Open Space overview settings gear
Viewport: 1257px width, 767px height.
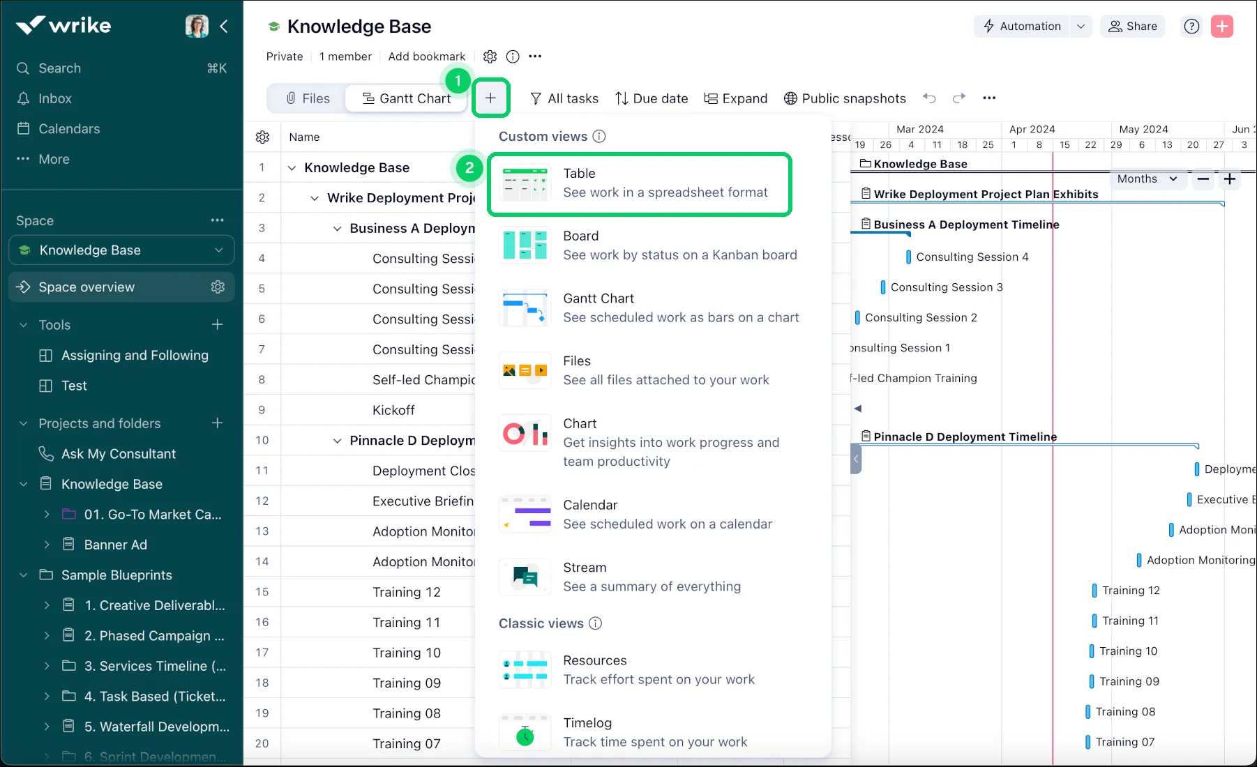tap(218, 287)
